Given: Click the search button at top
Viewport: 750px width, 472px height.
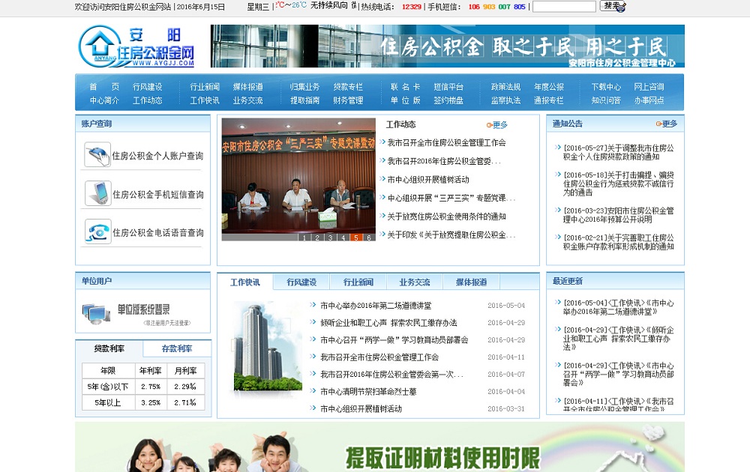Looking at the screenshot, I should click(612, 6).
